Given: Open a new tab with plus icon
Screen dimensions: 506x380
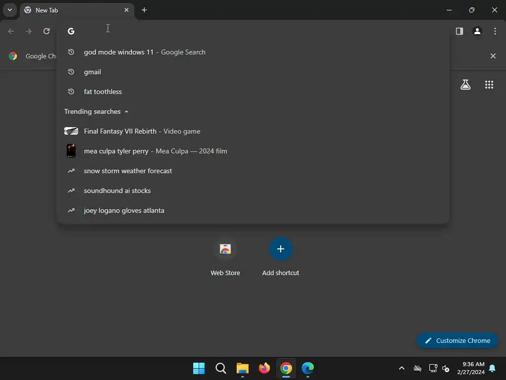Looking at the screenshot, I should tap(144, 10).
